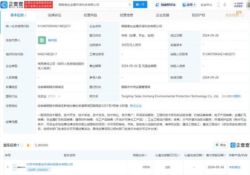Open 企业中心 in header
This screenshot has width=250, height=175.
coord(206,5)
